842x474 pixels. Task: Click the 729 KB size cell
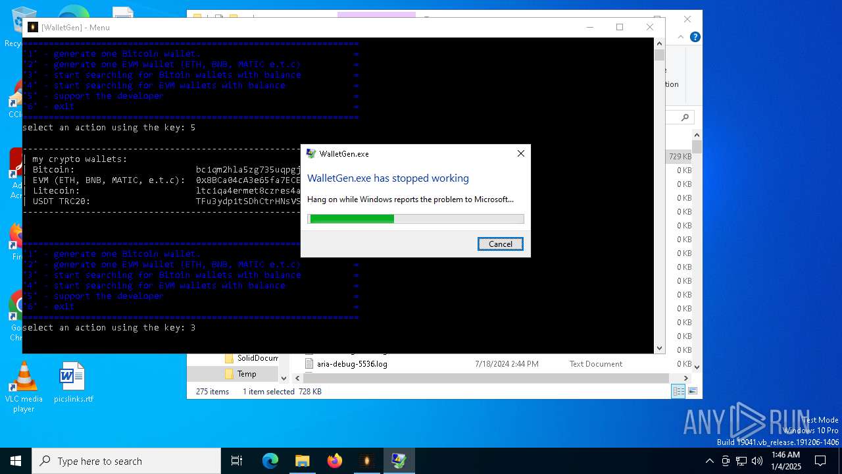point(680,156)
